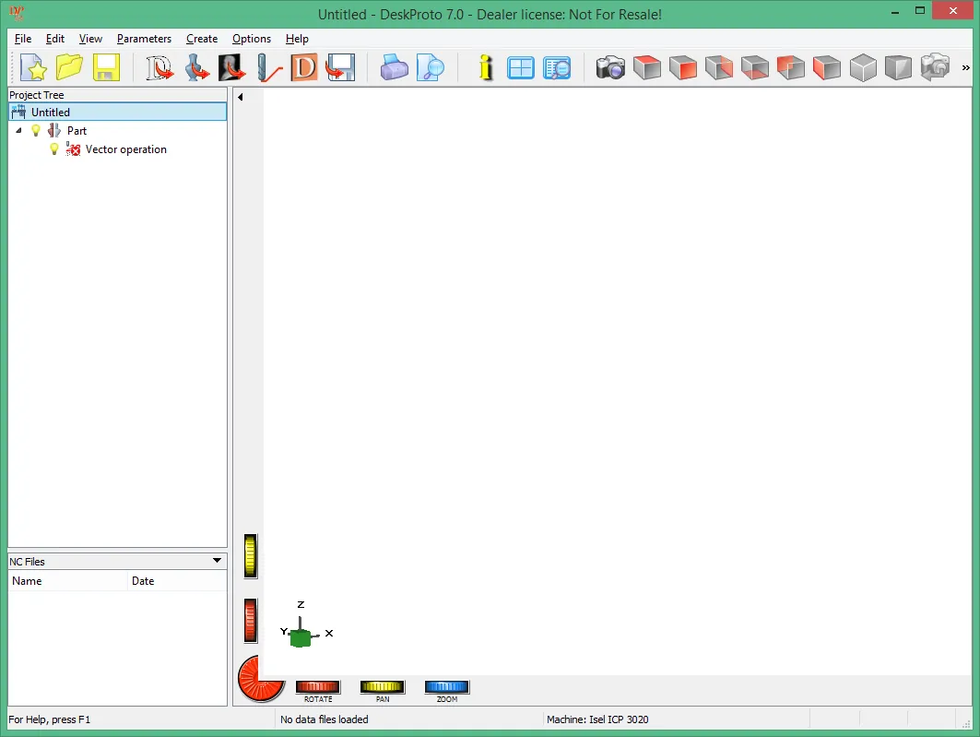Save project using the yellow floppy icon
The image size is (980, 737).
pos(106,67)
